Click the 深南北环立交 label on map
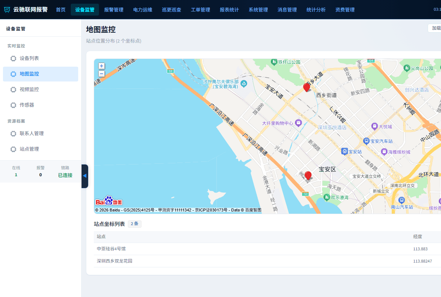The width and height of the screenshot is (441, 297). [x=402, y=186]
